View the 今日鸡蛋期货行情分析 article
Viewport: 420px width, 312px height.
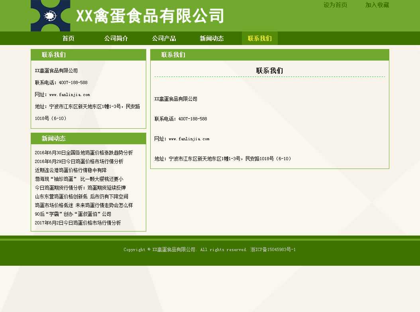coord(80,188)
